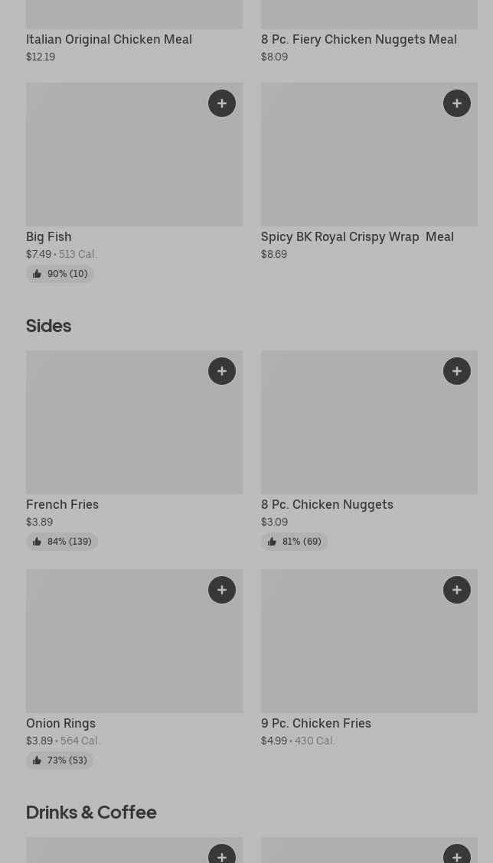The width and height of the screenshot is (493, 863).
Task: Click the Onion Rings 73% rating badge
Action: click(x=60, y=760)
